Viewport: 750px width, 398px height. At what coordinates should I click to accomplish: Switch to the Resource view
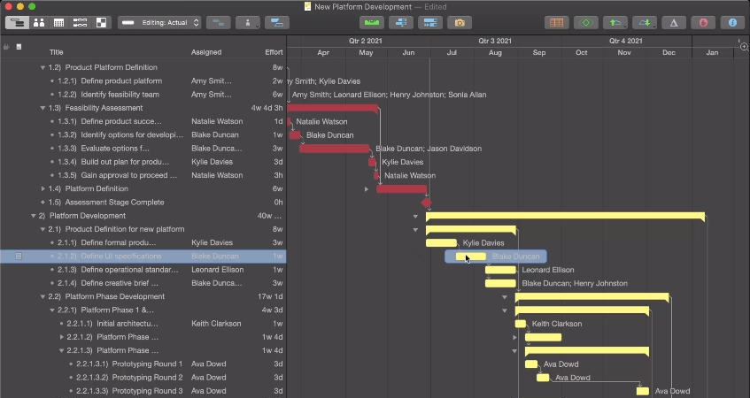(x=39, y=22)
